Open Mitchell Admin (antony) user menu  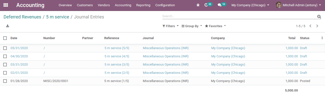click(x=298, y=5)
